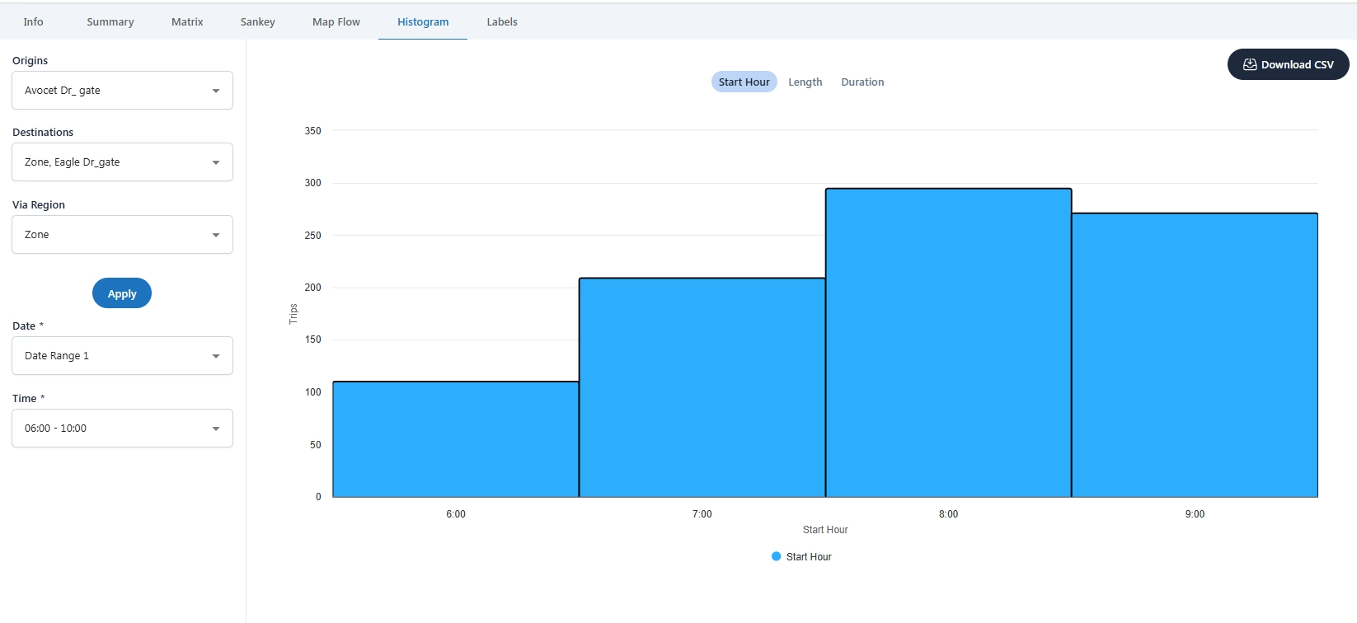Image resolution: width=1357 pixels, height=623 pixels.
Task: Select the Histogram tab
Action: pyautogui.click(x=423, y=21)
